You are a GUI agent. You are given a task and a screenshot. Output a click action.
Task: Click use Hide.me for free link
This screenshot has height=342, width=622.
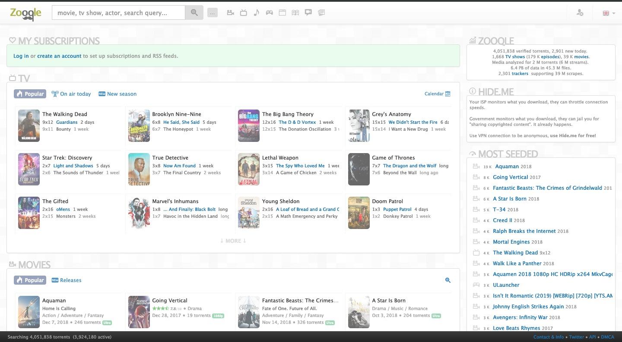pyautogui.click(x=573, y=136)
